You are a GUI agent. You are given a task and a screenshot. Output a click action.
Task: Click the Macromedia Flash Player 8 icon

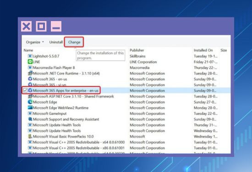[30, 67]
